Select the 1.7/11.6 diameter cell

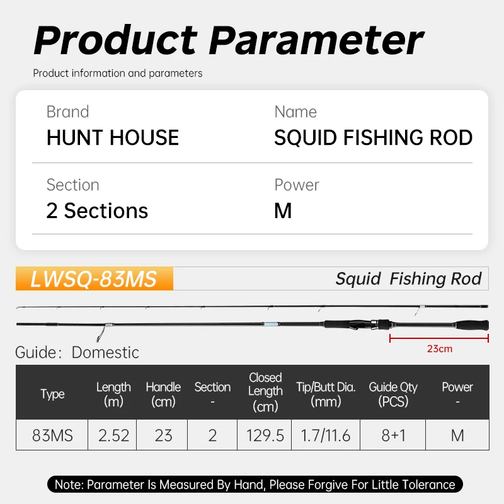tap(326, 435)
